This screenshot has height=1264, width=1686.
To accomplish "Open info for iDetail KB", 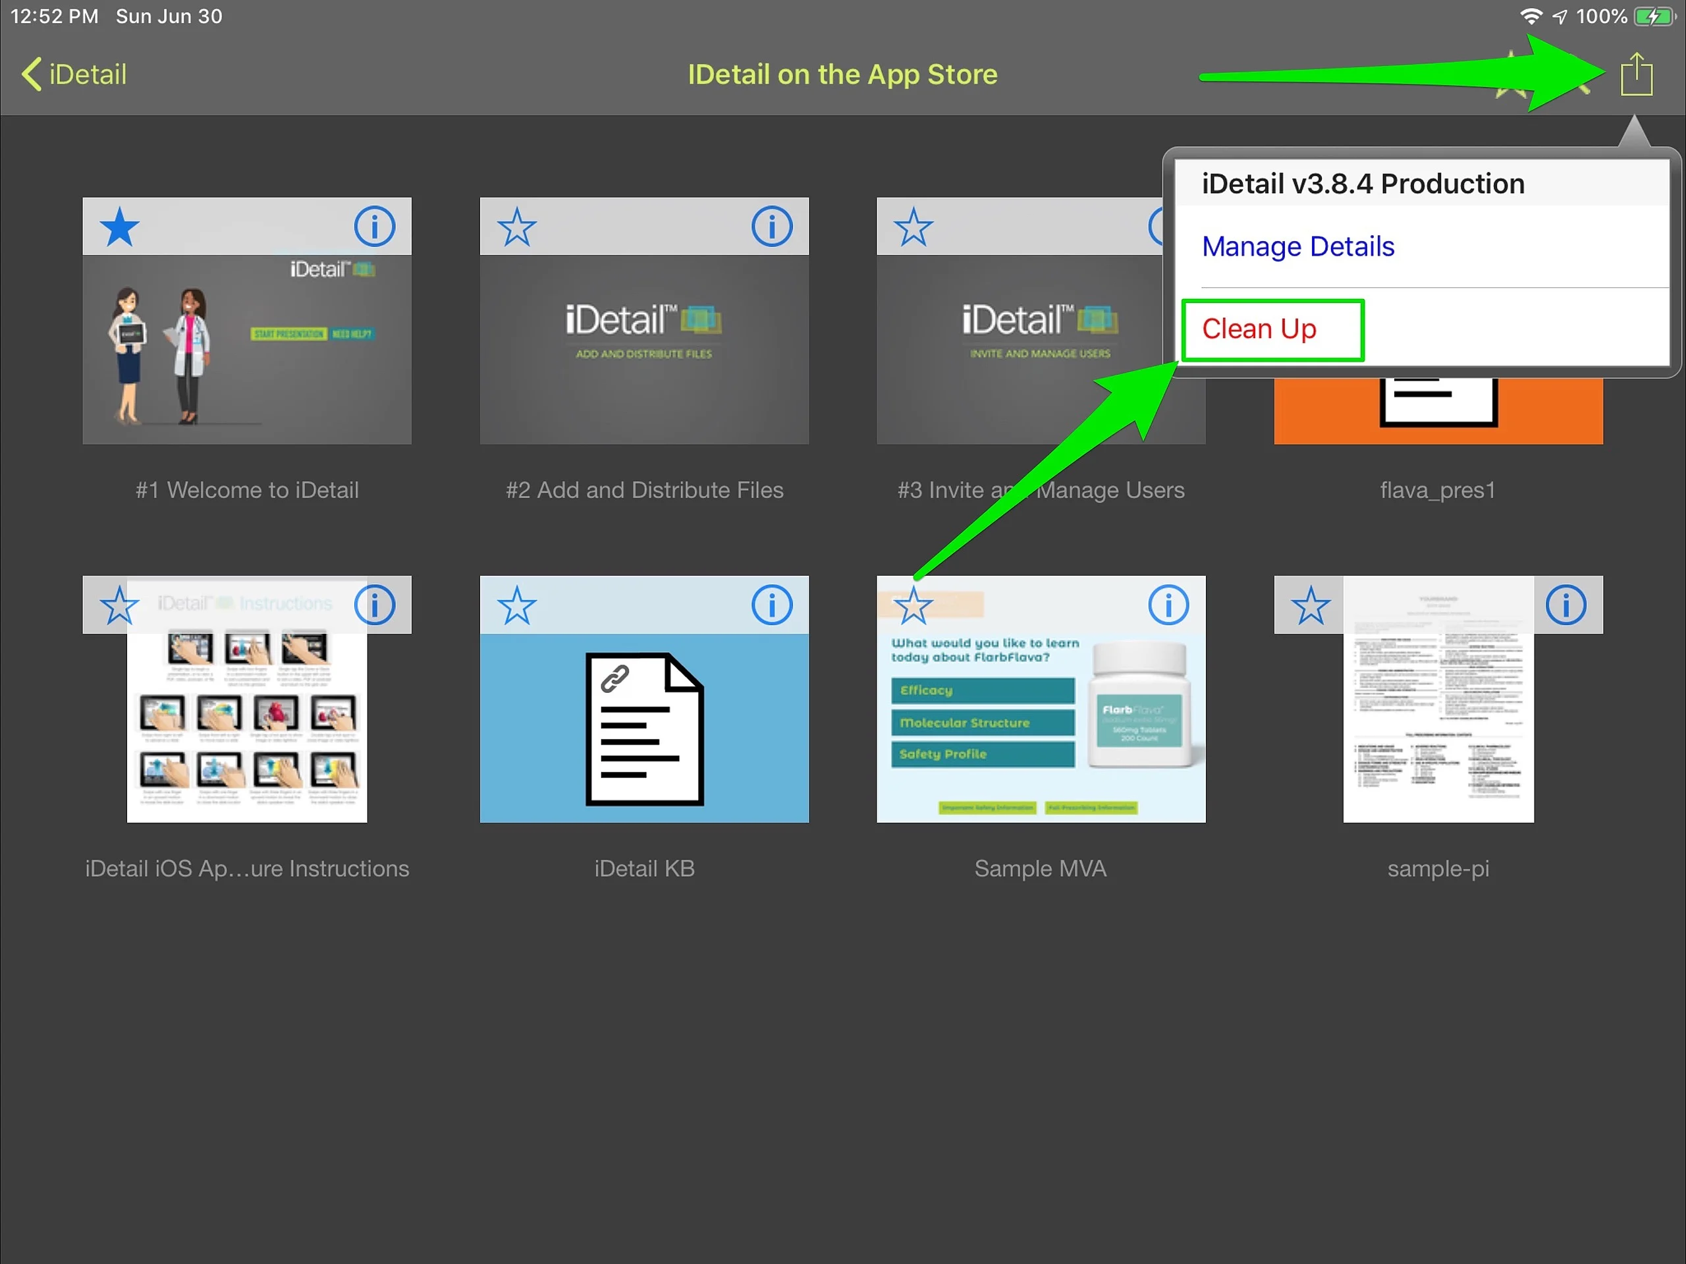I will (771, 605).
